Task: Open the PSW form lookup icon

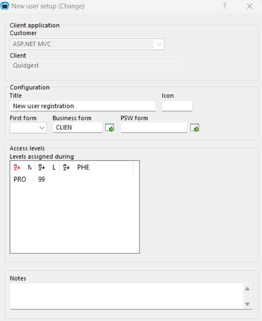Action: pos(194,128)
